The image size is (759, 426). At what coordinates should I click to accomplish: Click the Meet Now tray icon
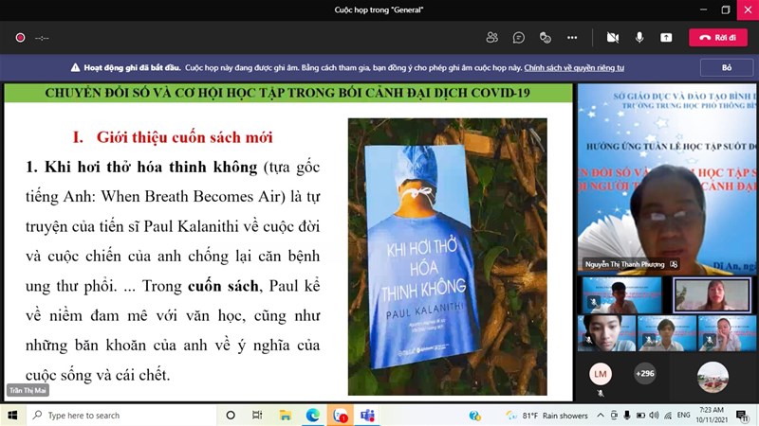tap(614, 416)
